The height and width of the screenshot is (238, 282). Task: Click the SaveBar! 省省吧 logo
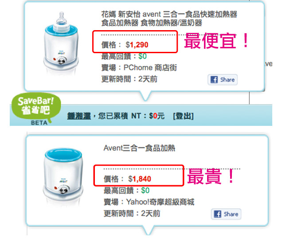point(36,108)
